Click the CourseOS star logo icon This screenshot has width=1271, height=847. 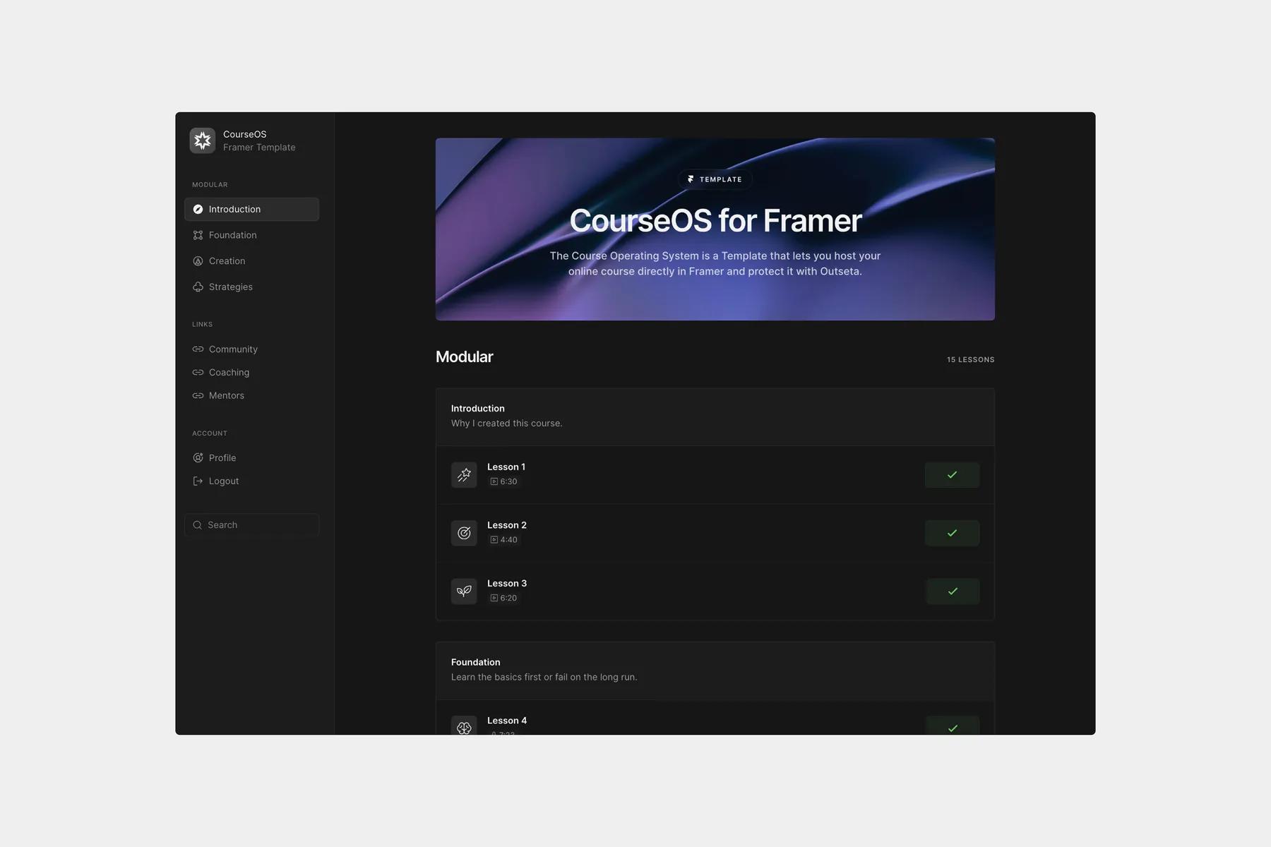point(203,140)
